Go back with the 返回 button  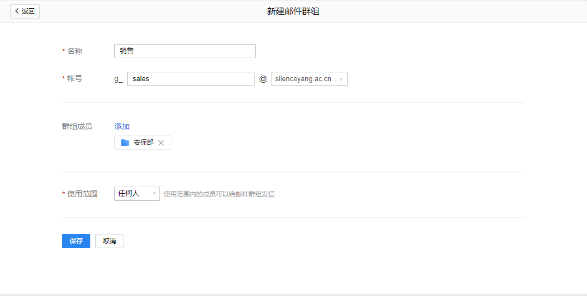coord(25,11)
